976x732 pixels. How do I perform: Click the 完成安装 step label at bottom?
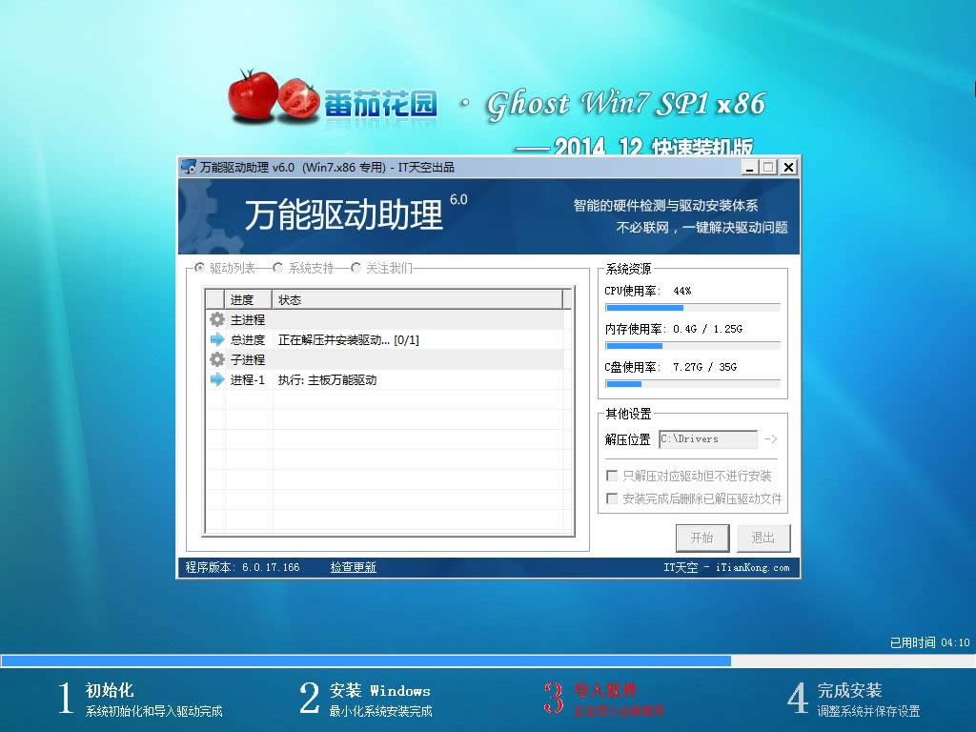(x=847, y=690)
